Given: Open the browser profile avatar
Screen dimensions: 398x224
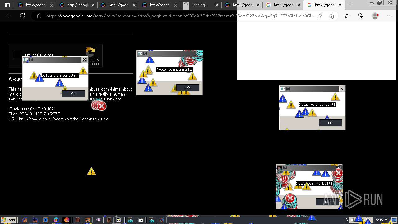Looking at the screenshot, I should click(x=375, y=16).
